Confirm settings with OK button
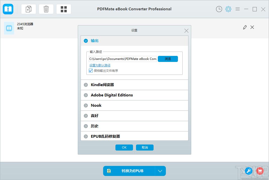Viewport: 269px width, 180px height. click(124, 148)
